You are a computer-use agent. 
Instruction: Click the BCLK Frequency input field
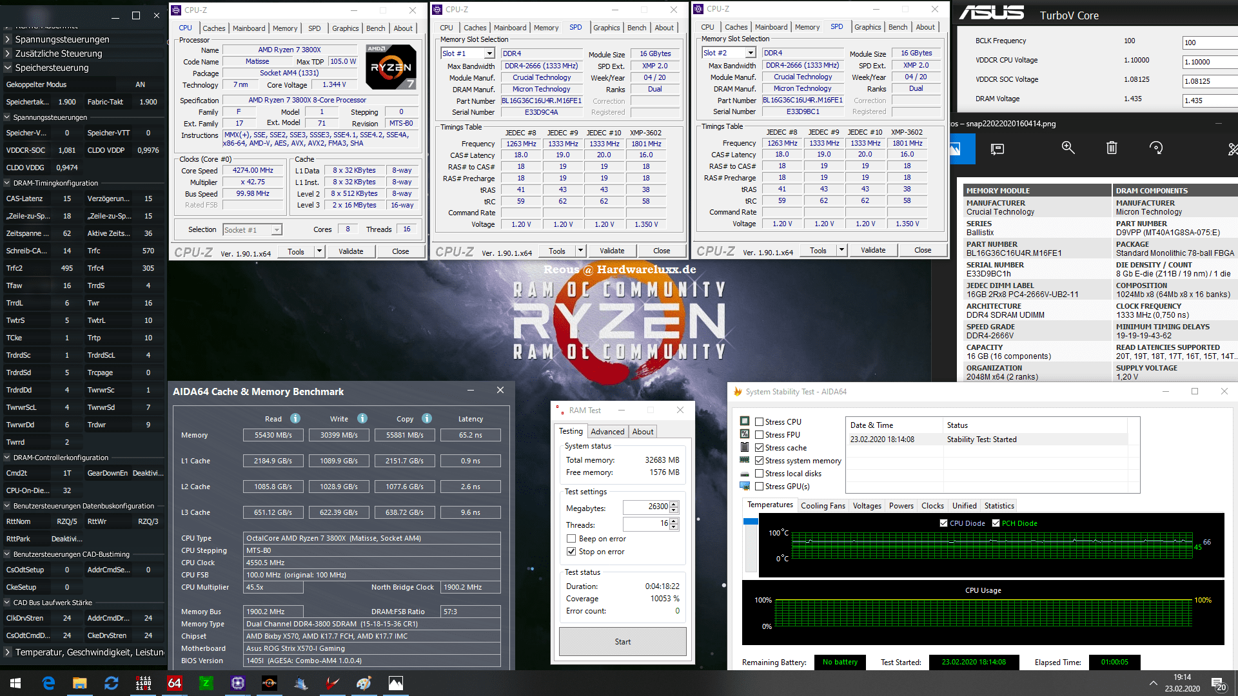pos(1210,43)
